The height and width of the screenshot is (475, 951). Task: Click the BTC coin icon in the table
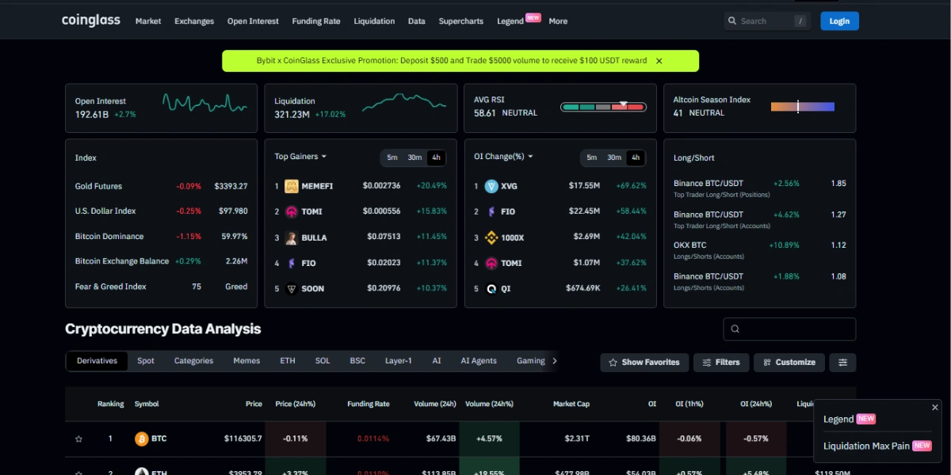tap(141, 439)
